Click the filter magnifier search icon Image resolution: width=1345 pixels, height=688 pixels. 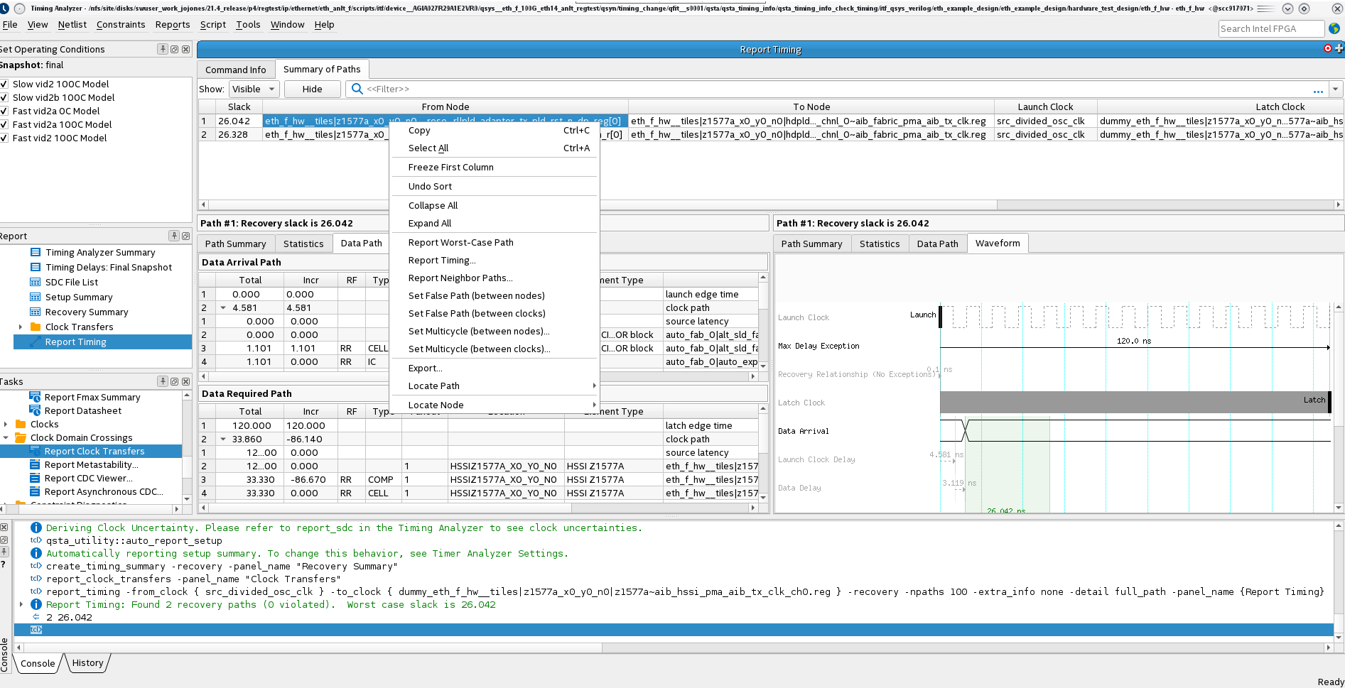(x=357, y=89)
